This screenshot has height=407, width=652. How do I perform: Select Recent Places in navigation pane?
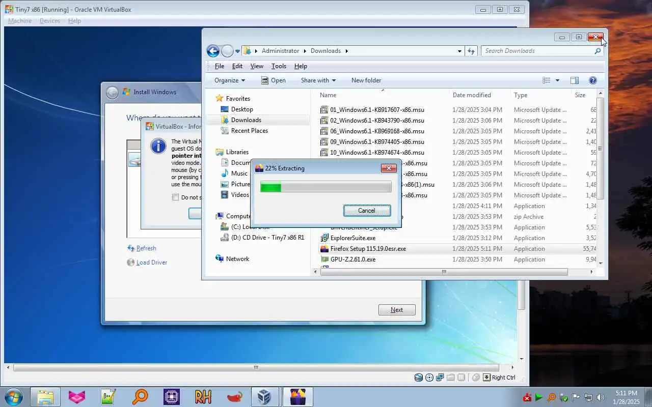coord(250,131)
